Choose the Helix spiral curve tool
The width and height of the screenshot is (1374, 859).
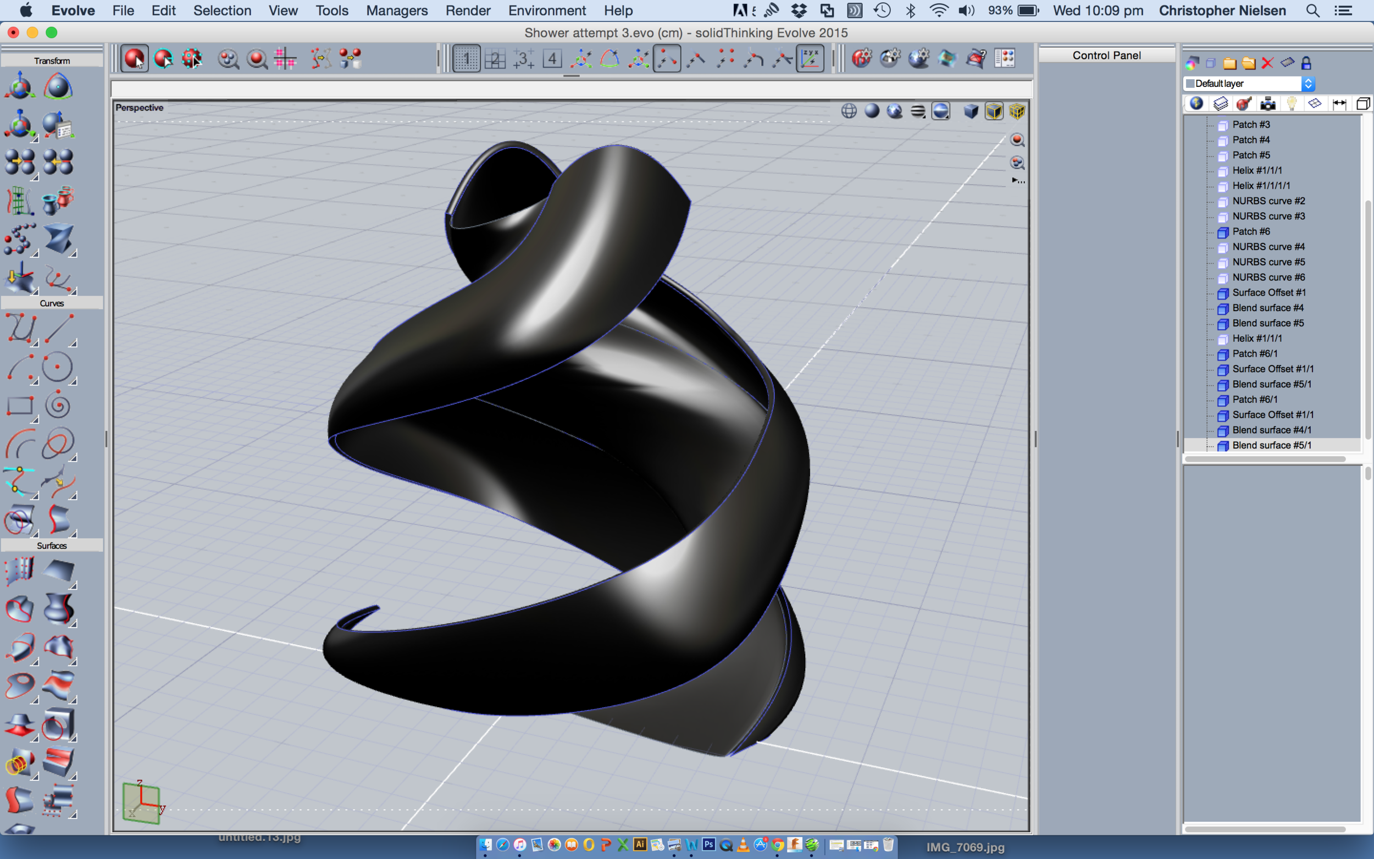[57, 406]
